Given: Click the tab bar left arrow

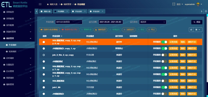Looking at the screenshot, I should (37, 11).
